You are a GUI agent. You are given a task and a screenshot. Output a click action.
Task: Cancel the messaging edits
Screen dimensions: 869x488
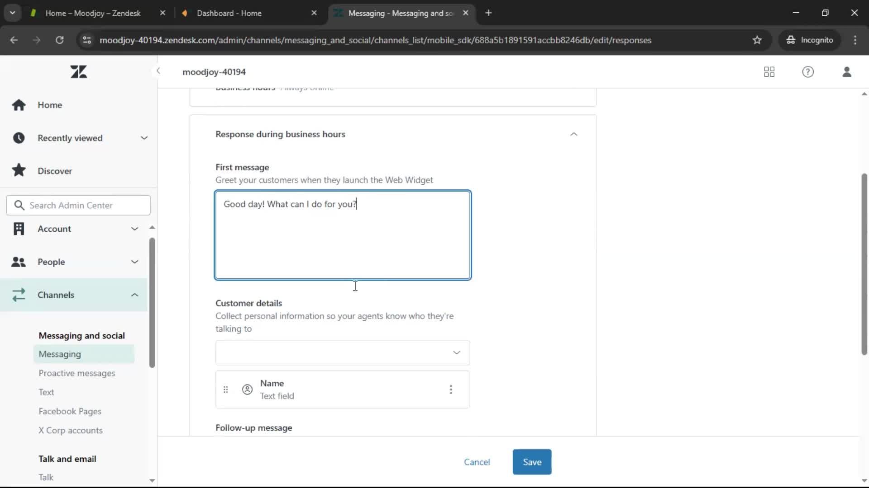coord(477,462)
